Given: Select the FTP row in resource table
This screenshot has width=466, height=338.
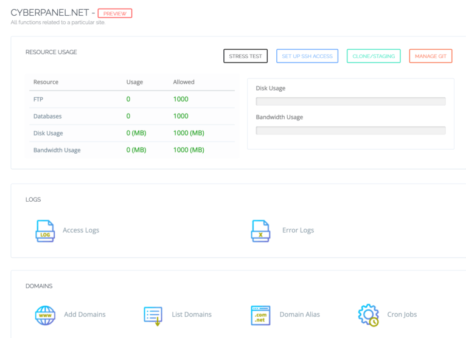Looking at the screenshot, I should tap(129, 99).
